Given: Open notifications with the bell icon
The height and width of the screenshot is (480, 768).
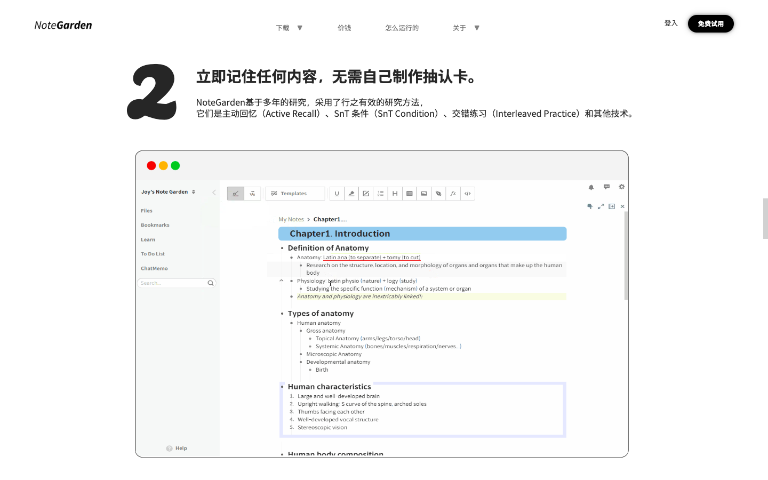Looking at the screenshot, I should (x=591, y=187).
